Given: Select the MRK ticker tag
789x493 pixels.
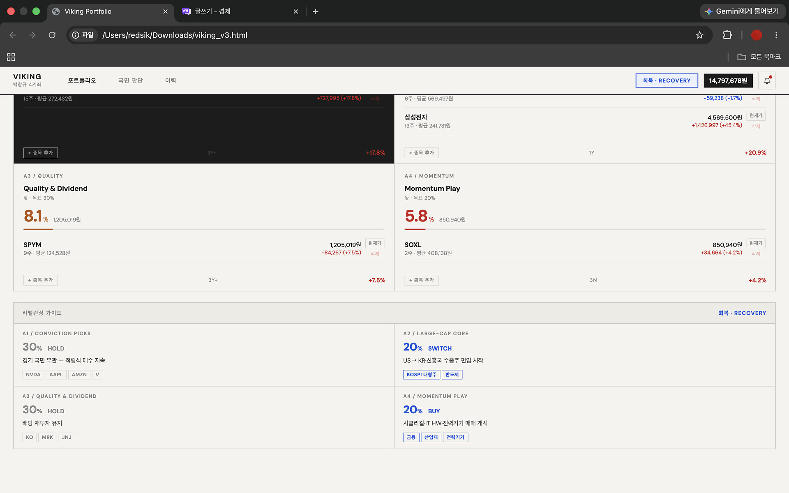Looking at the screenshot, I should point(48,438).
